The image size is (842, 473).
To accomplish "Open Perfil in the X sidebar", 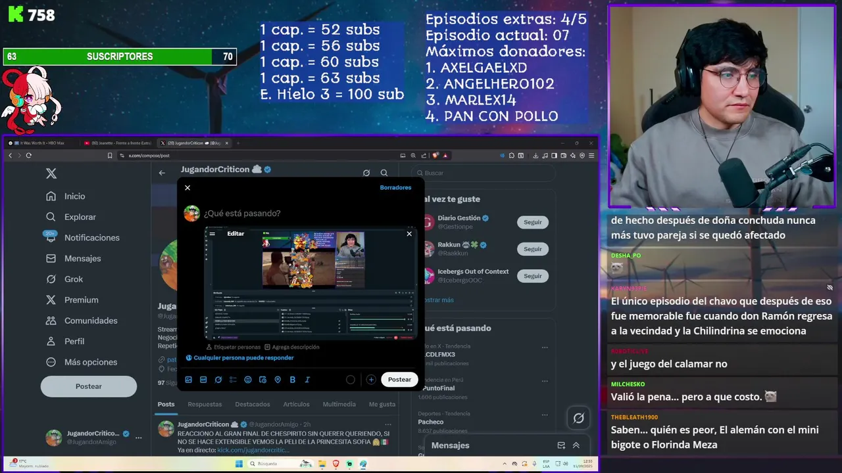I will pyautogui.click(x=65, y=341).
